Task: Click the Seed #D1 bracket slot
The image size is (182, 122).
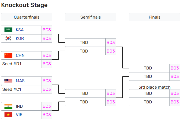Action: tap(21, 64)
